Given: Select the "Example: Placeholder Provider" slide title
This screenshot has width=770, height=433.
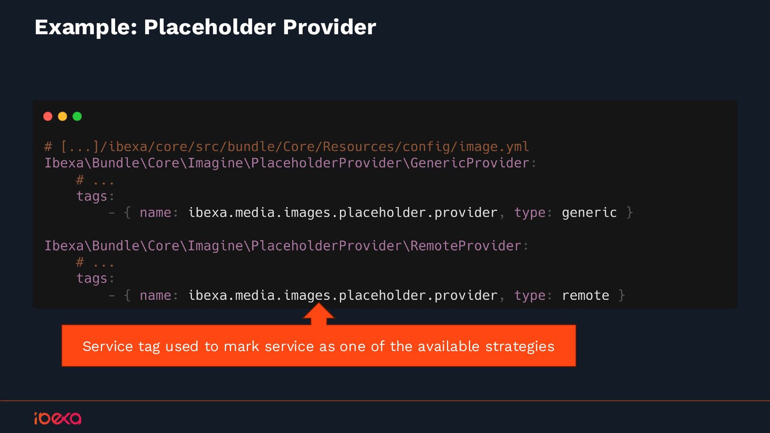Looking at the screenshot, I should [x=205, y=27].
